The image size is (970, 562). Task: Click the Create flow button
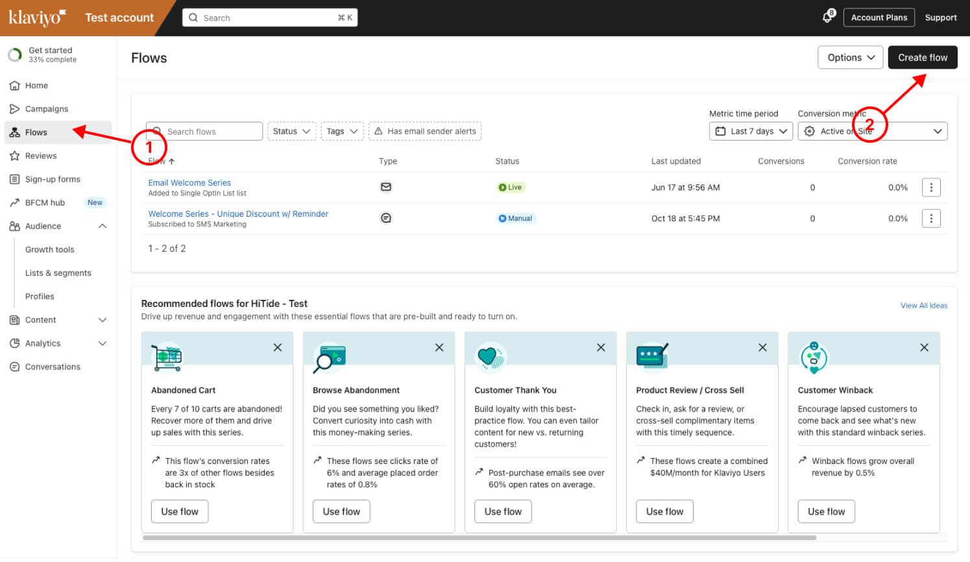(x=922, y=58)
